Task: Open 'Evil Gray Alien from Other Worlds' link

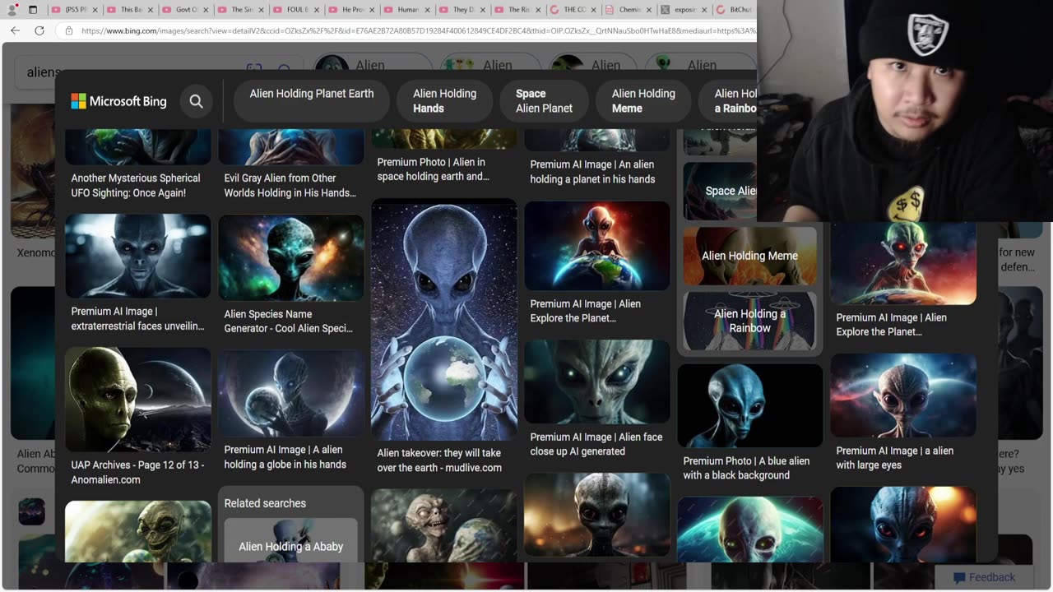Action: (290, 185)
